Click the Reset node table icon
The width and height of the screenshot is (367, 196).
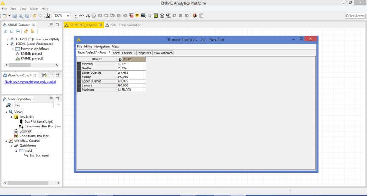click(131, 16)
